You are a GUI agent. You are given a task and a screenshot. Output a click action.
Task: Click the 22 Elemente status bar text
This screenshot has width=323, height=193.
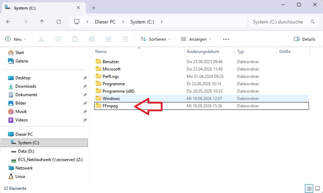click(15, 188)
